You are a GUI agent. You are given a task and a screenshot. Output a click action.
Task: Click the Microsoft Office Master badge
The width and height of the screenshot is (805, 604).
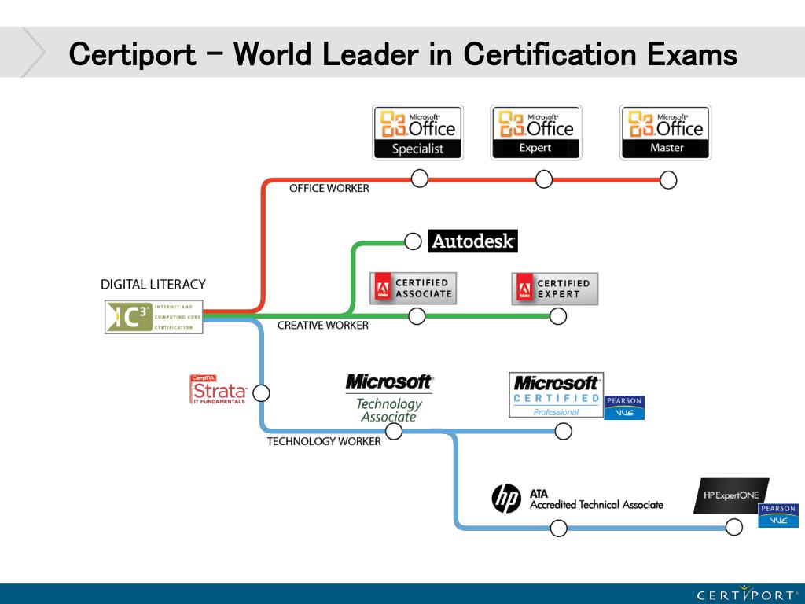point(665,132)
